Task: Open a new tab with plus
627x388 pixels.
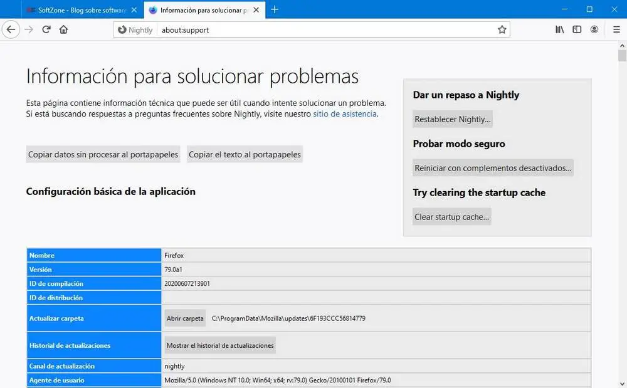Action: 275,9
